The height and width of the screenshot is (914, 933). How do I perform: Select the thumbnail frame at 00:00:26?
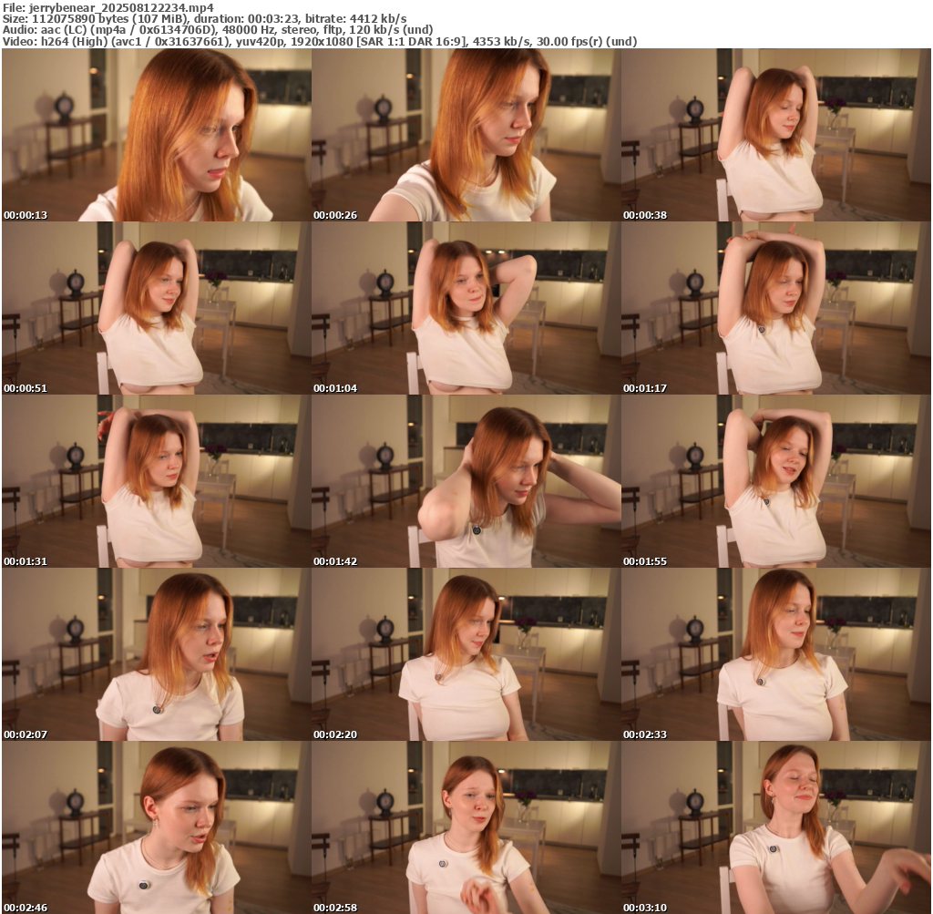click(x=466, y=135)
